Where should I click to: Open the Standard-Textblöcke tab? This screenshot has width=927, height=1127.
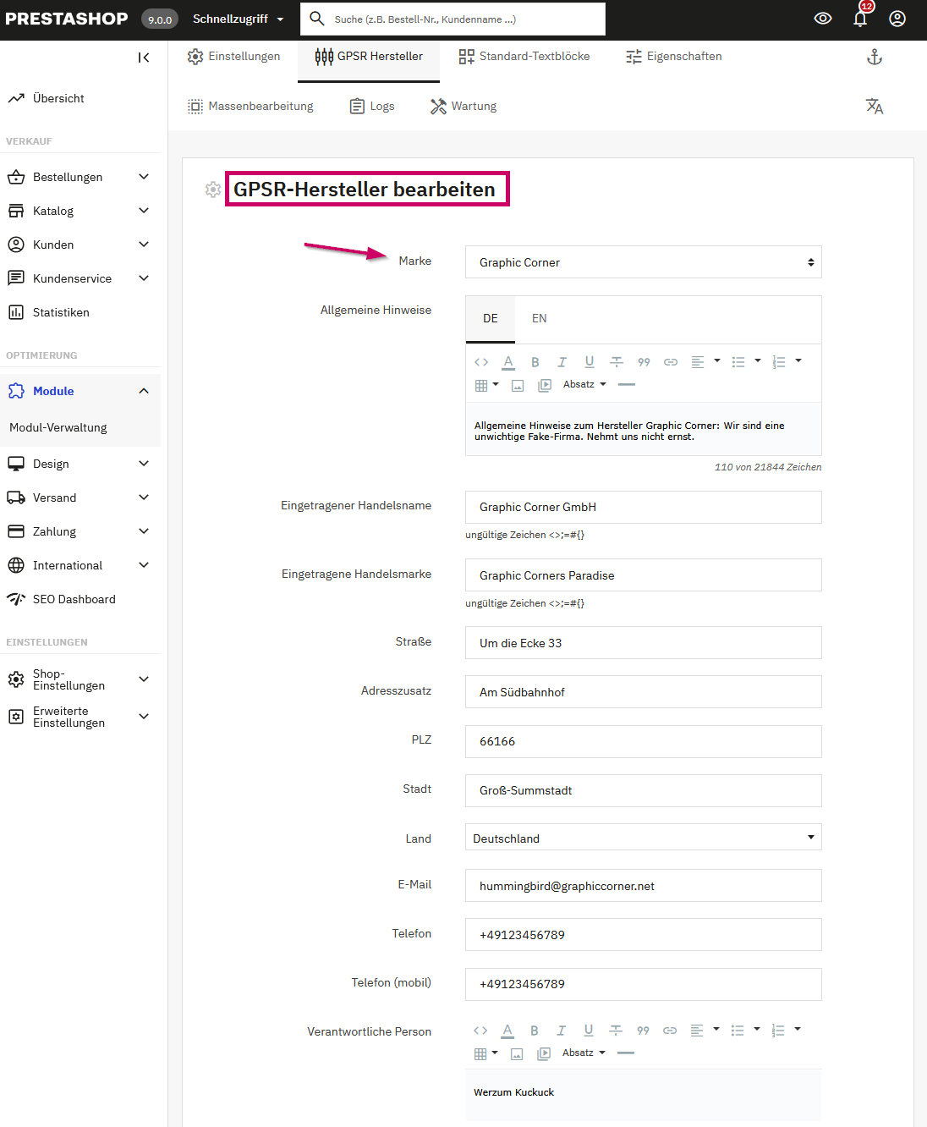coord(524,57)
